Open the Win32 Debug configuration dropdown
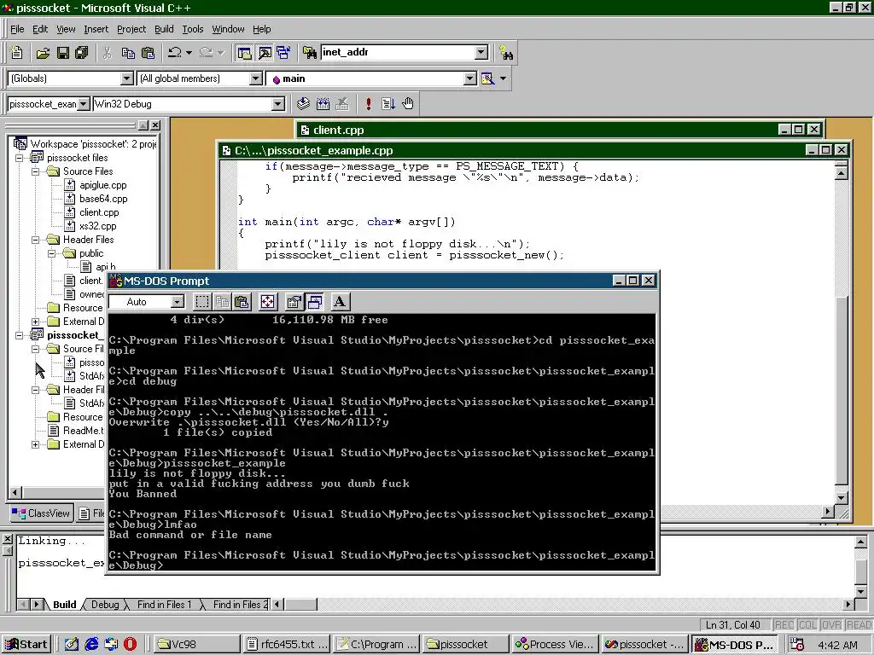Viewport: 874px width, 655px height. click(277, 104)
